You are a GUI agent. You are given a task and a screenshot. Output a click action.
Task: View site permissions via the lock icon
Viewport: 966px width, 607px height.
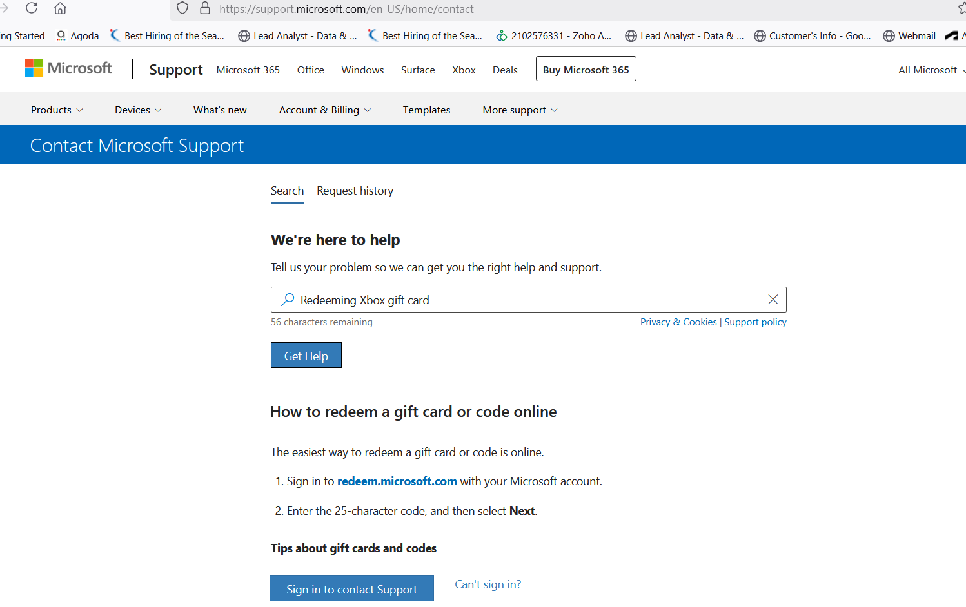(x=204, y=8)
